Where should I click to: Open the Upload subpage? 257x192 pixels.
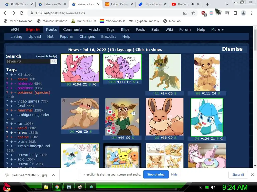click(35, 36)
